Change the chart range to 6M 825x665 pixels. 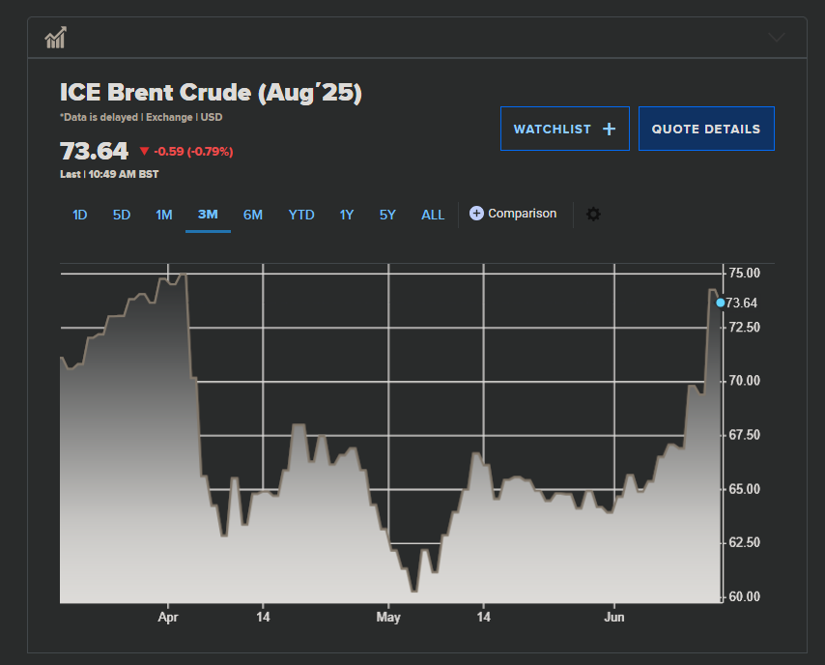point(252,215)
